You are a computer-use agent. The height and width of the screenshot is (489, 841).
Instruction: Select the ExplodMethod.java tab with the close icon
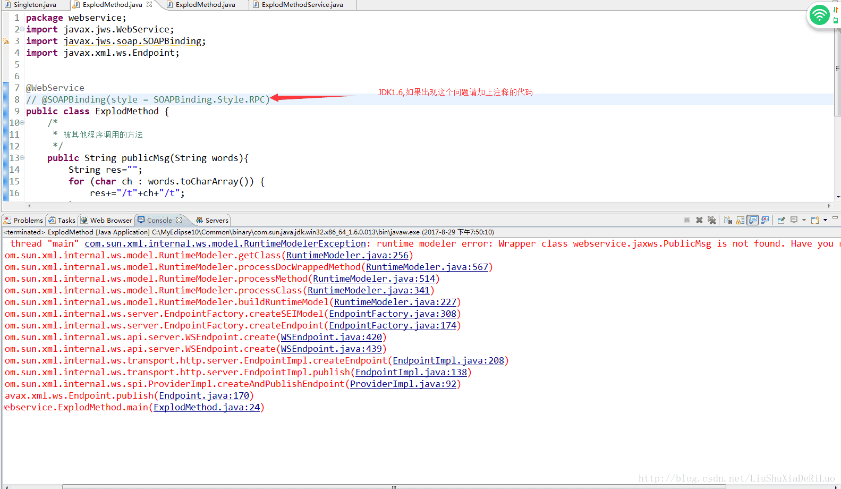112,4
